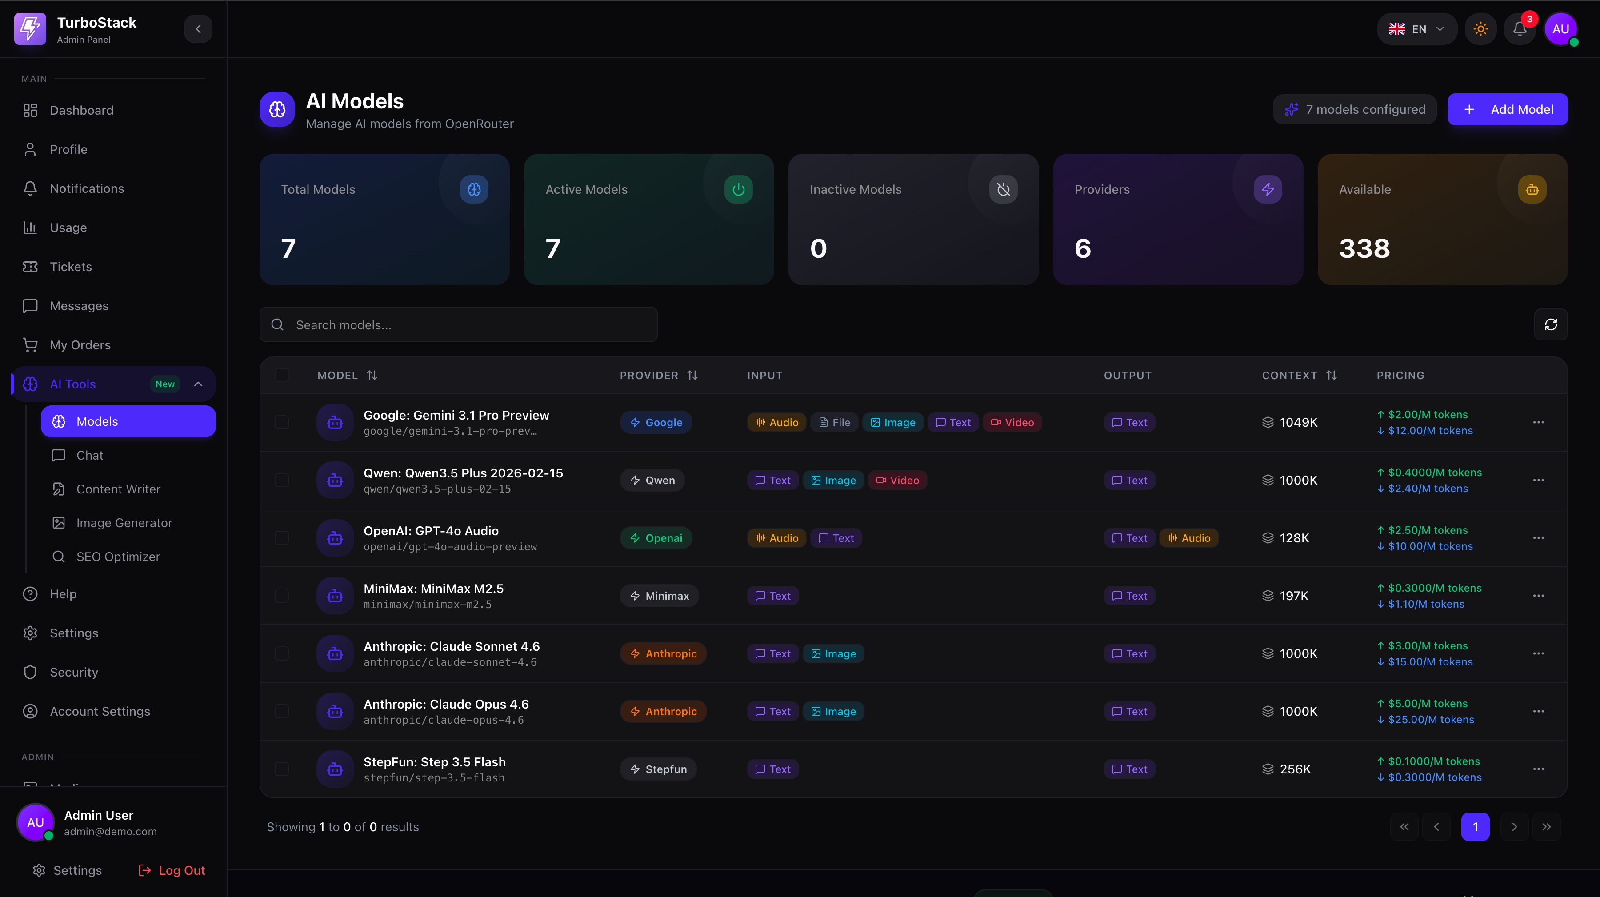The image size is (1600, 897).
Task: Open three-dots menu for StepFun row
Action: click(x=1538, y=769)
